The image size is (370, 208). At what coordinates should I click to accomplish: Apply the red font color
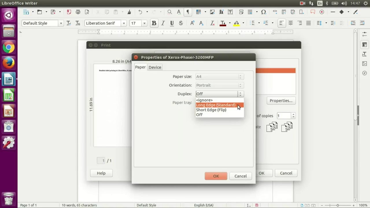[x=223, y=23]
